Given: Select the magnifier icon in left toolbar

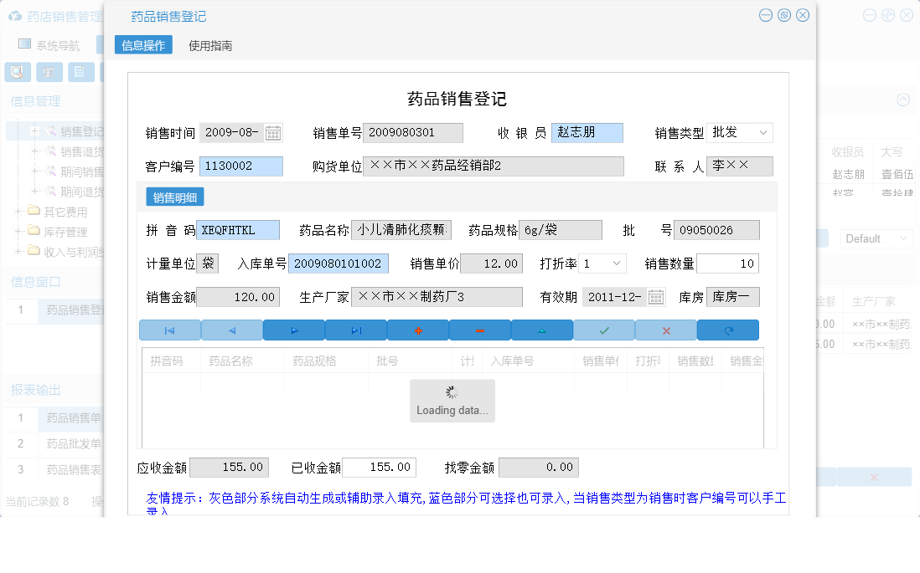Looking at the screenshot, I should coord(17,72).
